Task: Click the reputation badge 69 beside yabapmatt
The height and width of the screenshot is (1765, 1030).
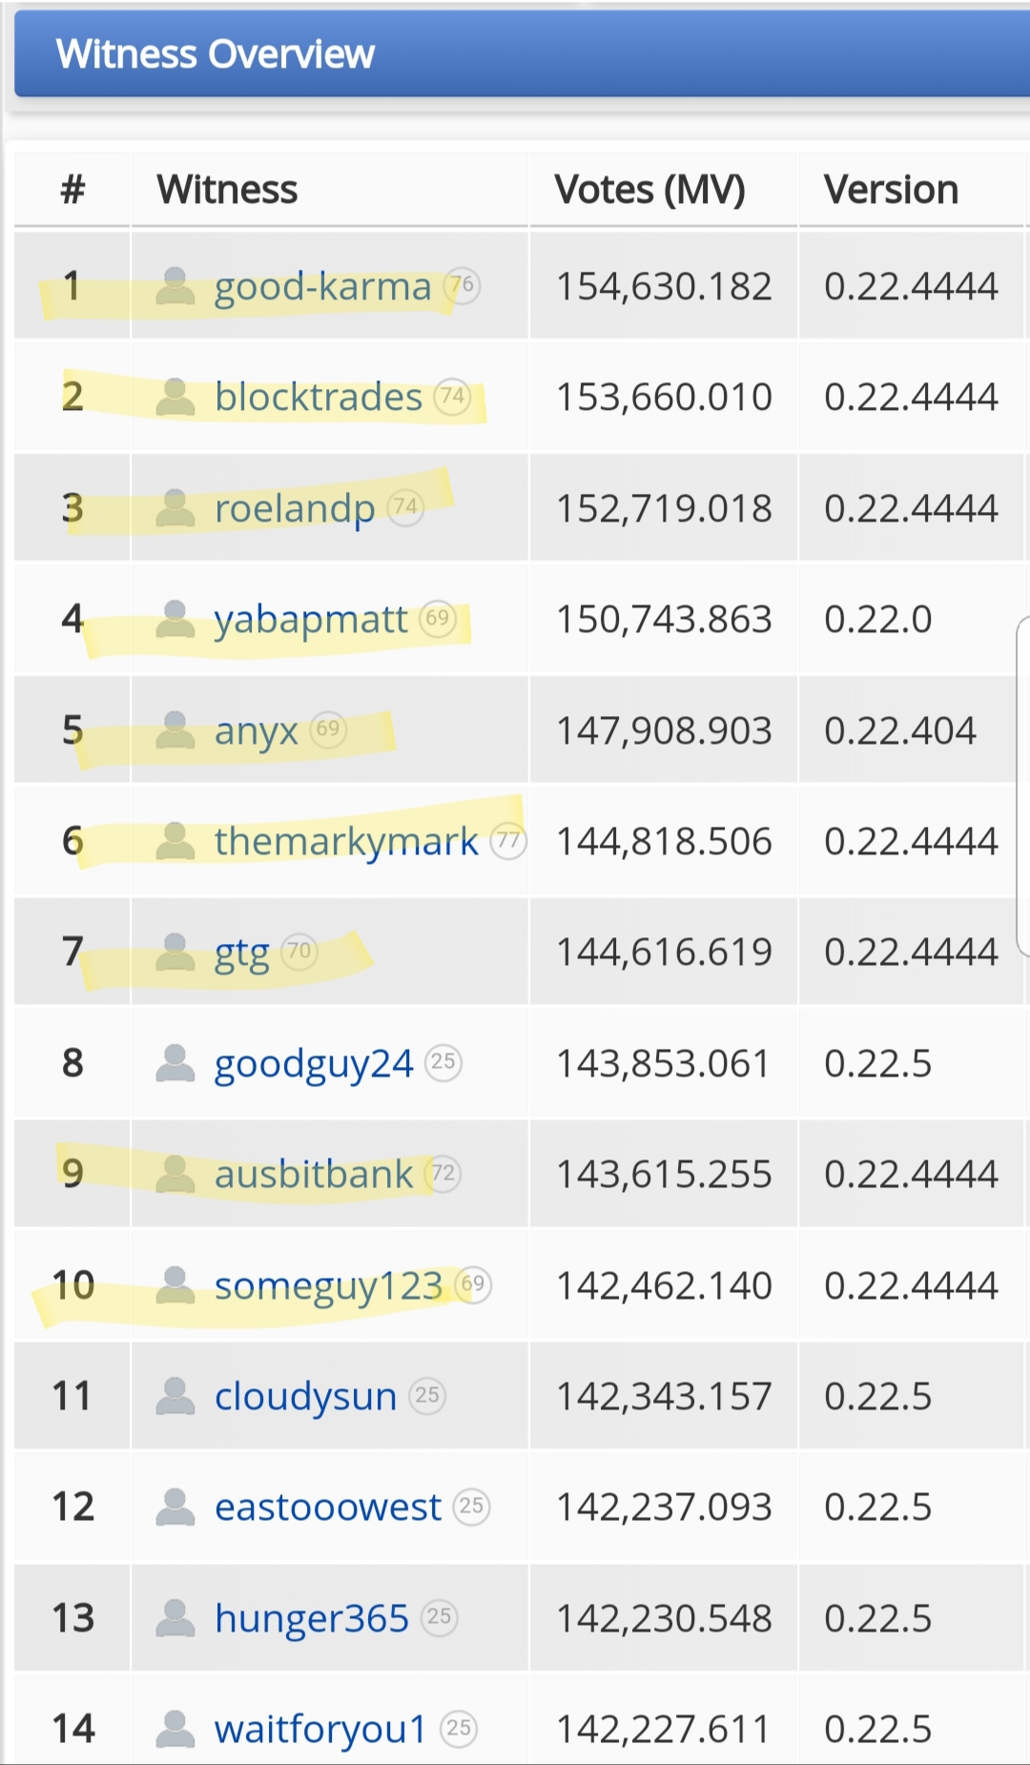Action: [x=438, y=619]
